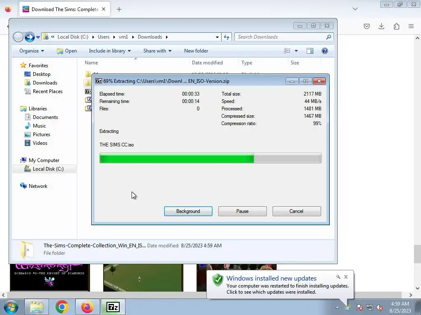
Task: Switch to Firefox in taskbar
Action: [88, 307]
